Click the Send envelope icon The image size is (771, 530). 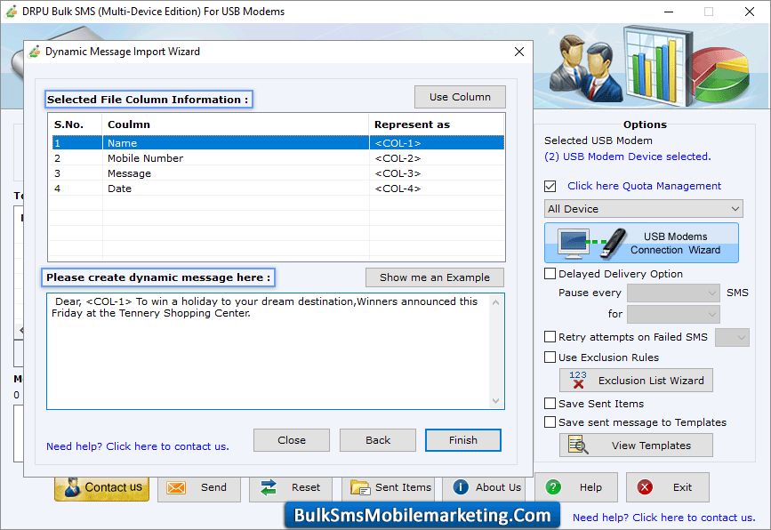pyautogui.click(x=176, y=487)
